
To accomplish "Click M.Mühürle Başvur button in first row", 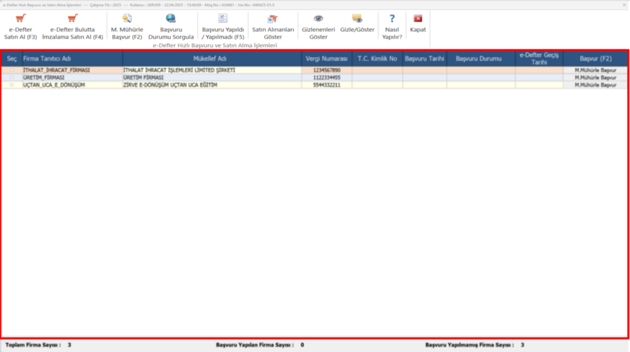I will click(x=595, y=70).
